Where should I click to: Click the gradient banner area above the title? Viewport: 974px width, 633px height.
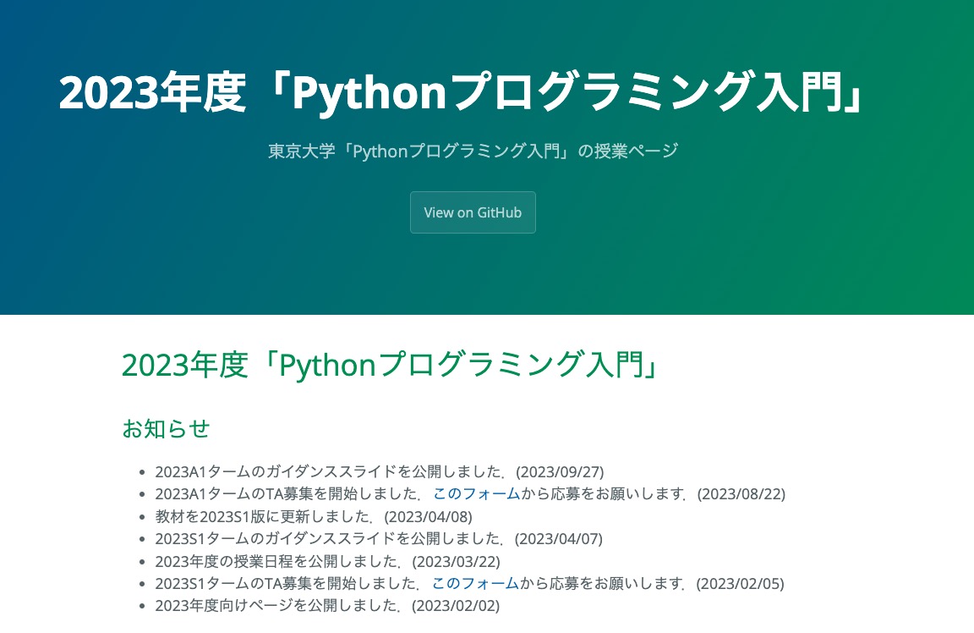487,30
